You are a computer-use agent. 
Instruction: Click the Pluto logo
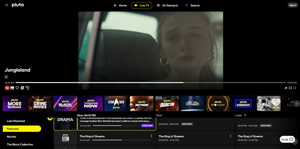coord(18,5)
